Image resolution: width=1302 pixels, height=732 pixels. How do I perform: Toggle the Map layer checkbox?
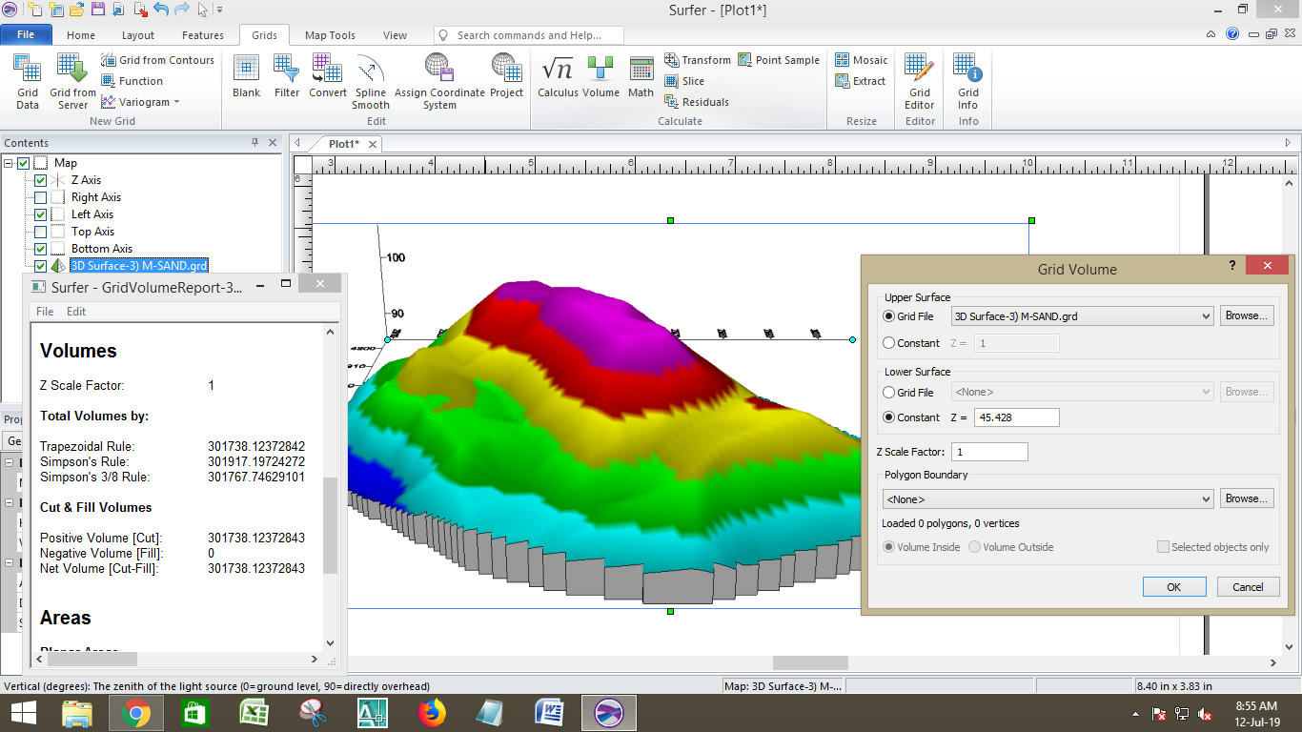(x=23, y=163)
